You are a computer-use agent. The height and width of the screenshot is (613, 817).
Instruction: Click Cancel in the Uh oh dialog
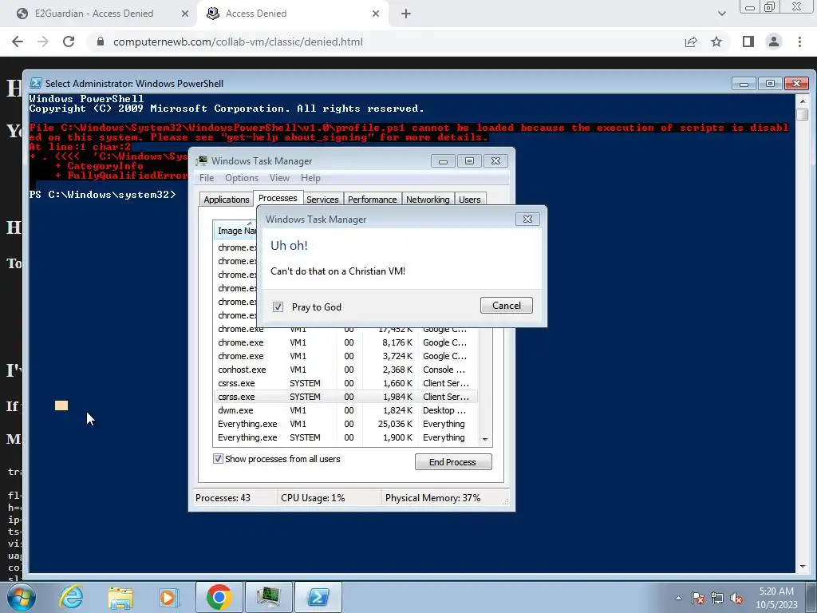[x=507, y=306]
